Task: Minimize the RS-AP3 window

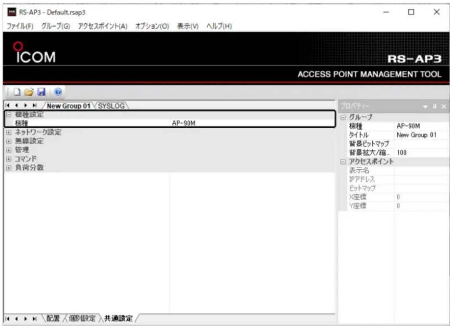Action: [x=386, y=12]
